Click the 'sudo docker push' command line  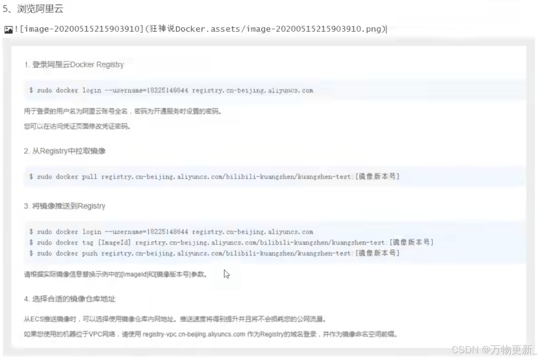coord(215,253)
